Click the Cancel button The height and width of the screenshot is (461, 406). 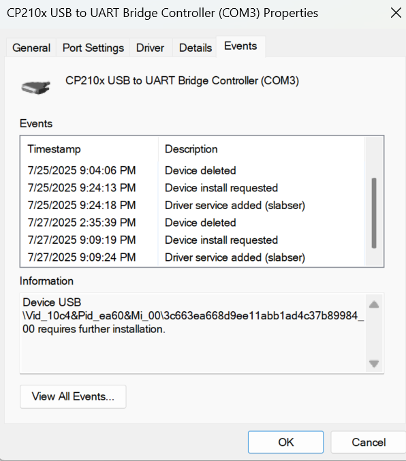tap(369, 442)
